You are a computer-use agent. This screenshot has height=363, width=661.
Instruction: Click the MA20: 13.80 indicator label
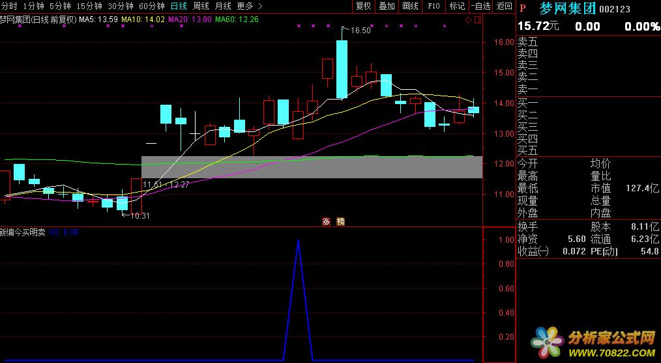190,20
